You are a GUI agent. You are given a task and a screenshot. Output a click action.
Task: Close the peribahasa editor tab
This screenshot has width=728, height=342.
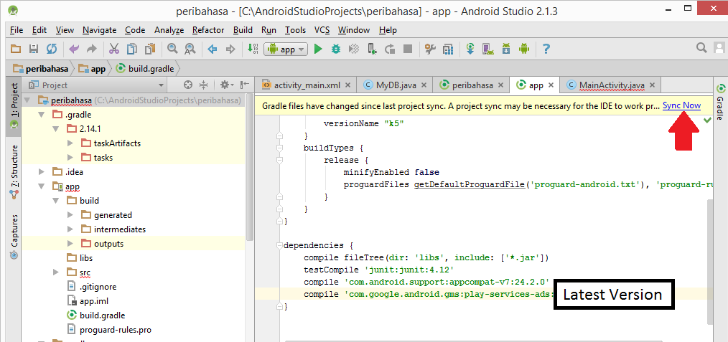coord(500,85)
